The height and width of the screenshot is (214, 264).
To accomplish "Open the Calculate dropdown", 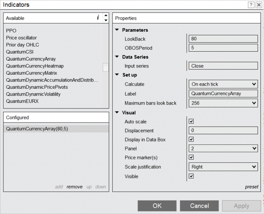I will (x=223, y=84).
